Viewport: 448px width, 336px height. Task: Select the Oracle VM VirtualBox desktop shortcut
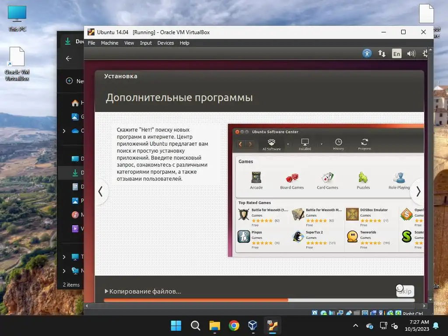(x=17, y=63)
